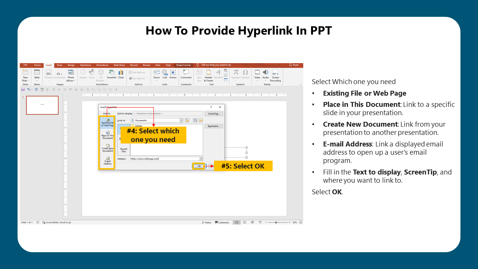
Task: Expand the Look in Documents dropdown
Action: click(x=181, y=120)
